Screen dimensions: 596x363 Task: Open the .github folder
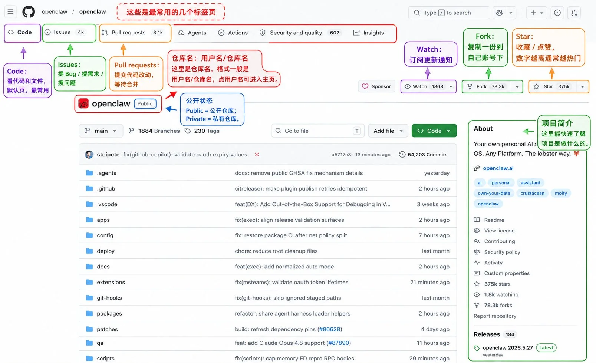pyautogui.click(x=106, y=189)
